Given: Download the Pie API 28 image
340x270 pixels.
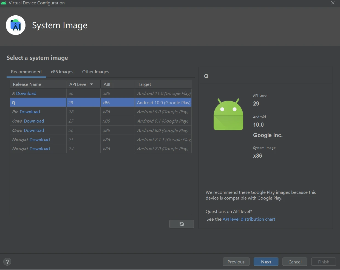Looking at the screenshot, I should click(x=30, y=112).
